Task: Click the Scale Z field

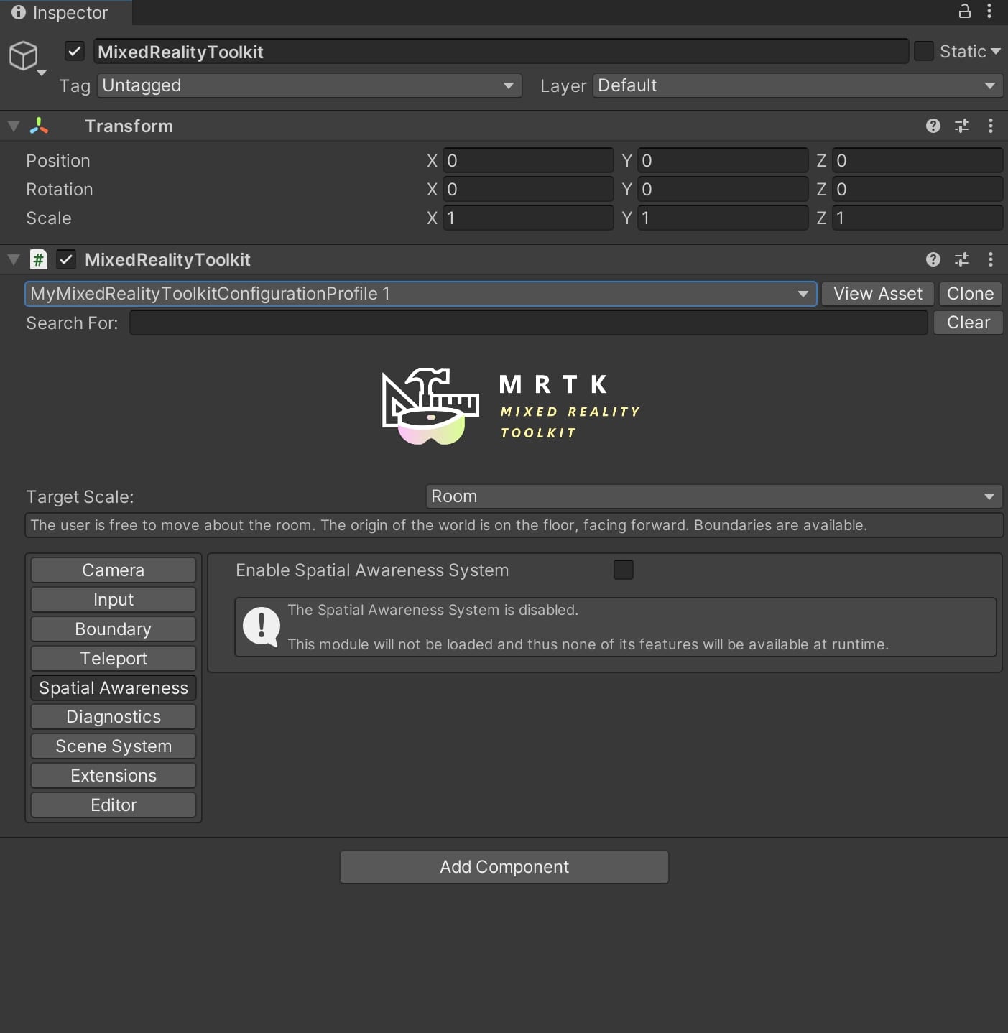Action: (917, 218)
